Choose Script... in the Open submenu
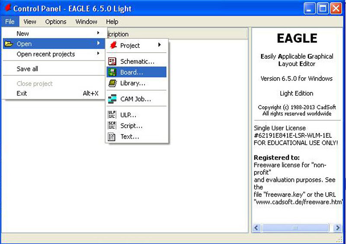 pyautogui.click(x=137, y=126)
